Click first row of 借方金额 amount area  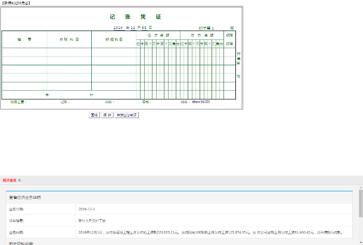158,52
